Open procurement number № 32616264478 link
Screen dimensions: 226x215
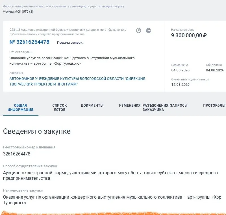point(29,42)
